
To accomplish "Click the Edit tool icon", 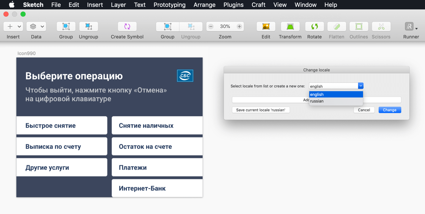I will click(x=266, y=27).
